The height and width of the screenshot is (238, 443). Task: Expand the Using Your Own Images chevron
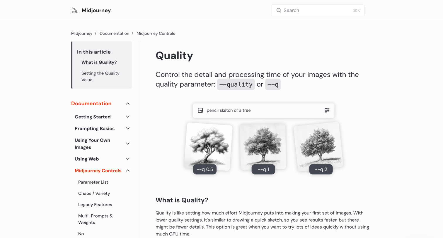click(x=128, y=144)
